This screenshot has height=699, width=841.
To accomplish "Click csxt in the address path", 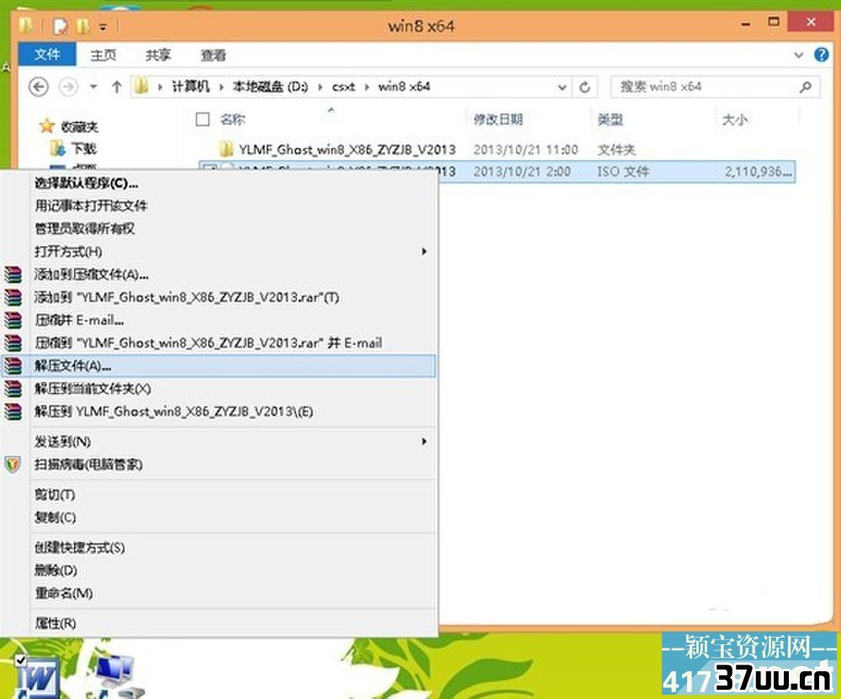I will [x=343, y=87].
